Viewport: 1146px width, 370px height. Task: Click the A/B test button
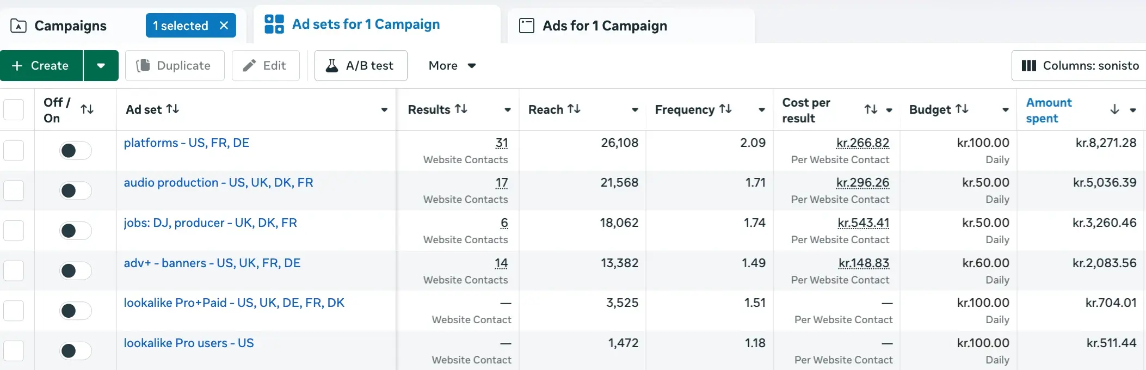[361, 66]
